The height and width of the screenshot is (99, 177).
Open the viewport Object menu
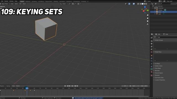pyautogui.click(x=24, y=4)
